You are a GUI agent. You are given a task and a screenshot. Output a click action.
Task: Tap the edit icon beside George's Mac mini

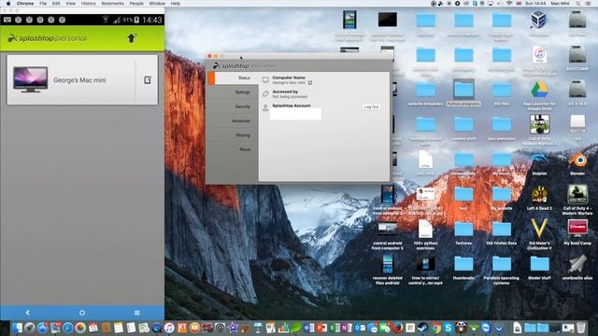148,80
